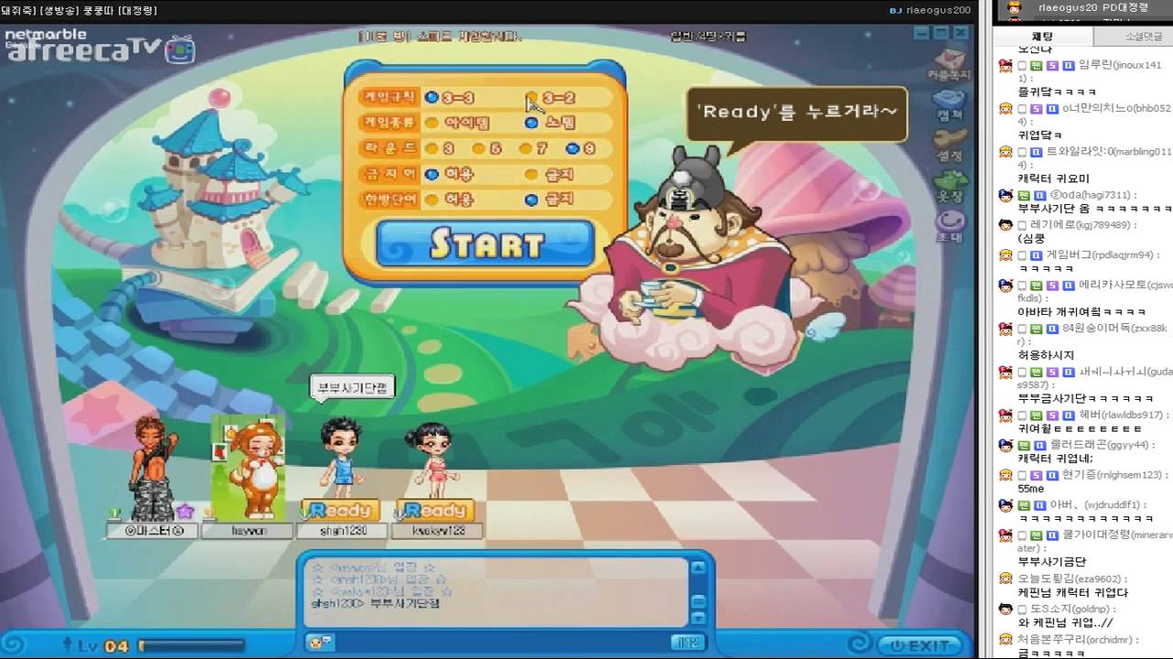Choose 아이템 game type option

tap(431, 122)
